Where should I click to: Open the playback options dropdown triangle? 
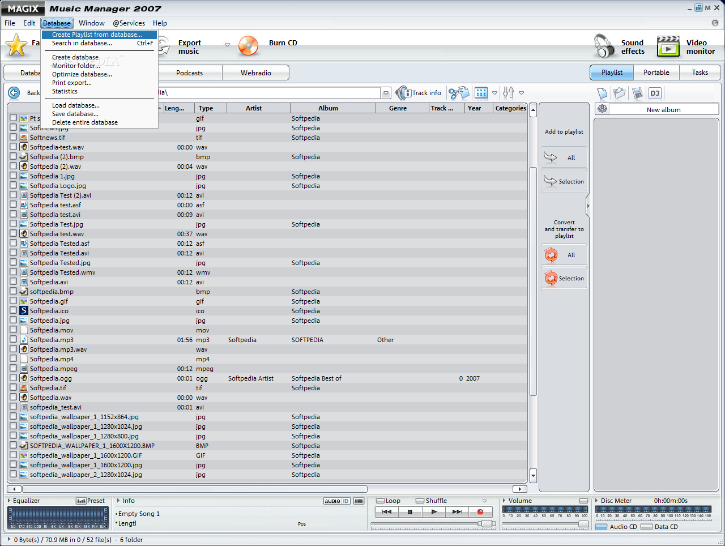coord(484,501)
